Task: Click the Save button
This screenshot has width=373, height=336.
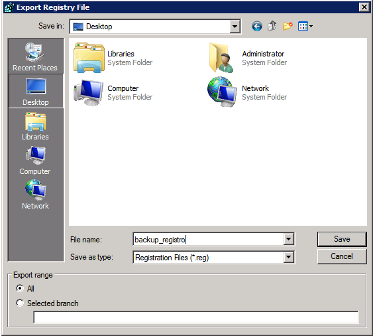Action: click(x=342, y=239)
